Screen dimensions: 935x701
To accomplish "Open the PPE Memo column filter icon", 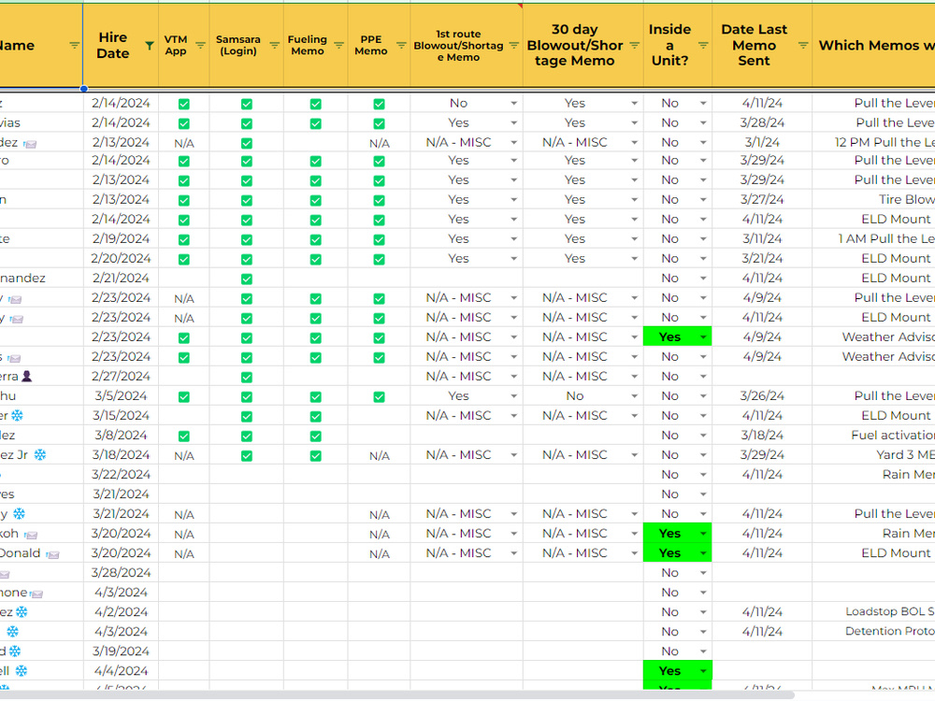I will pyautogui.click(x=401, y=45).
